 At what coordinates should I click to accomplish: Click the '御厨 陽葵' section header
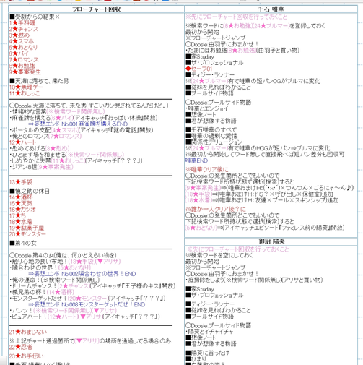(x=271, y=241)
